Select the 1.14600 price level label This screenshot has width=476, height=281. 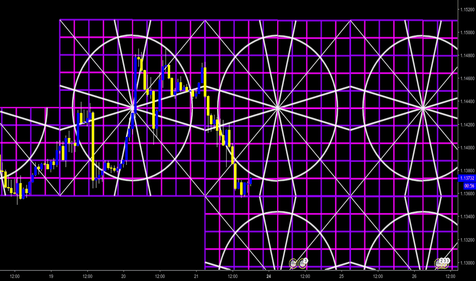467,78
